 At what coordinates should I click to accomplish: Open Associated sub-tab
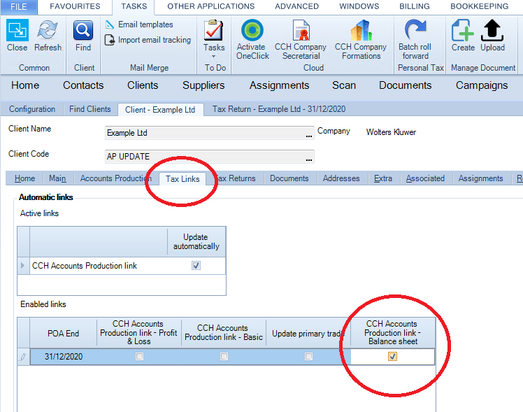pos(425,178)
